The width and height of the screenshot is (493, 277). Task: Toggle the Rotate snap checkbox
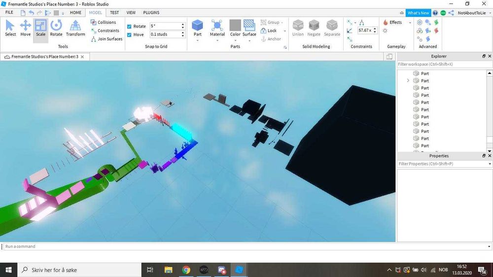[x=129, y=27]
